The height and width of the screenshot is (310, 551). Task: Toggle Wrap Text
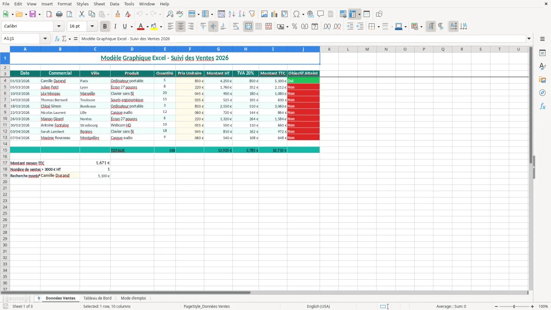click(236, 27)
